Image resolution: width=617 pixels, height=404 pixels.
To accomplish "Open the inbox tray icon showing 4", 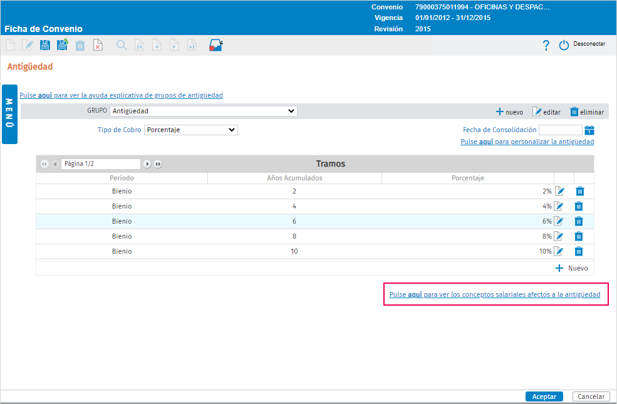I will (215, 45).
